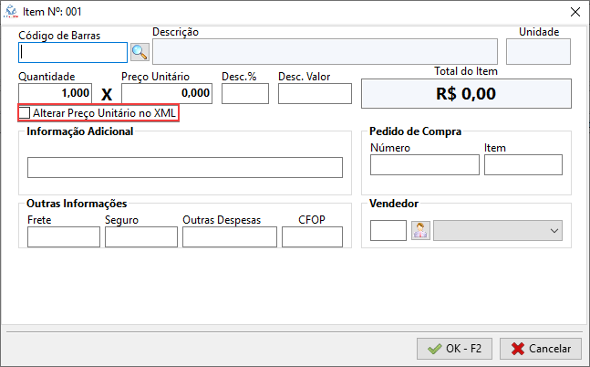
Task: Click the product search magnifier icon
Action: [140, 51]
